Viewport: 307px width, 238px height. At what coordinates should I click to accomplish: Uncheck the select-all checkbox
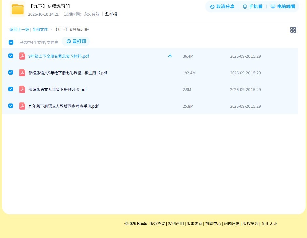tap(11, 42)
